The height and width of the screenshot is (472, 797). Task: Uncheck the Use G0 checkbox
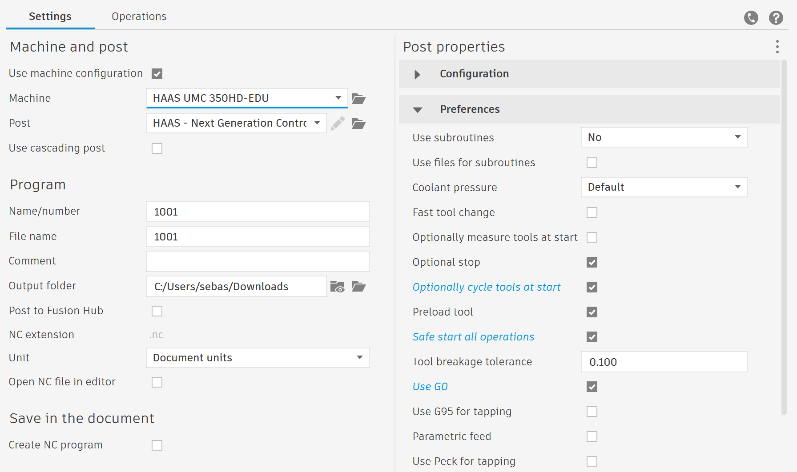592,387
